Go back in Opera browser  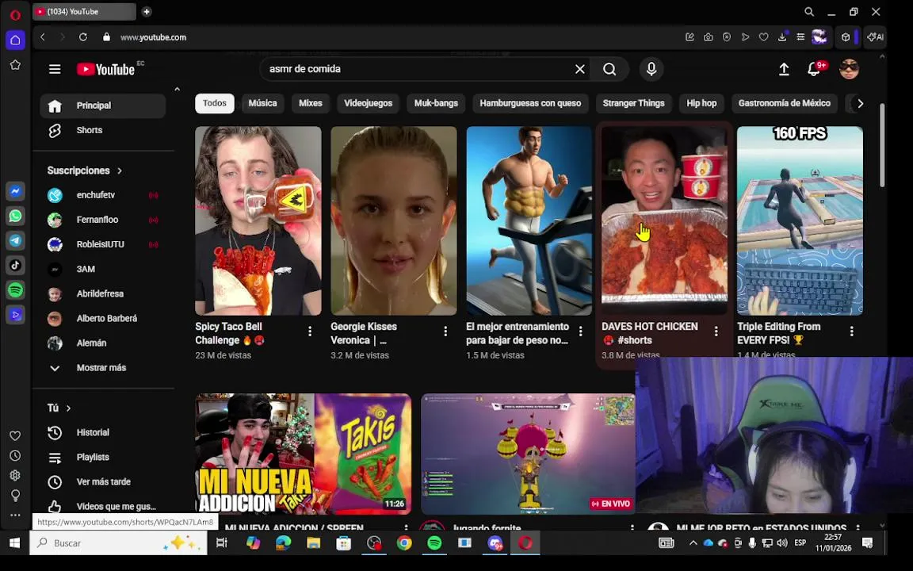pos(43,37)
